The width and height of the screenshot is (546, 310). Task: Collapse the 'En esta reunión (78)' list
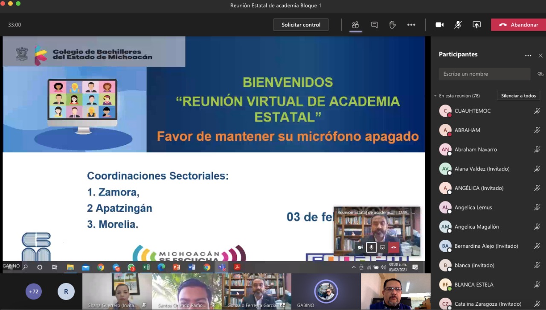pyautogui.click(x=436, y=96)
